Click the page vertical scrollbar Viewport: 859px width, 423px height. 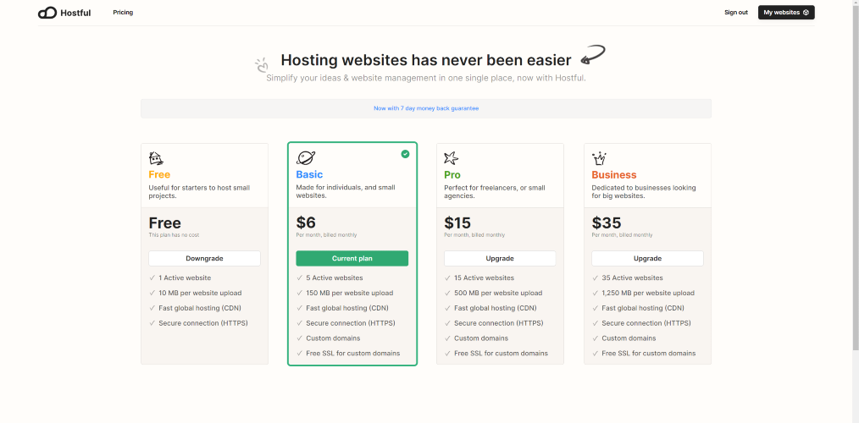856,175
